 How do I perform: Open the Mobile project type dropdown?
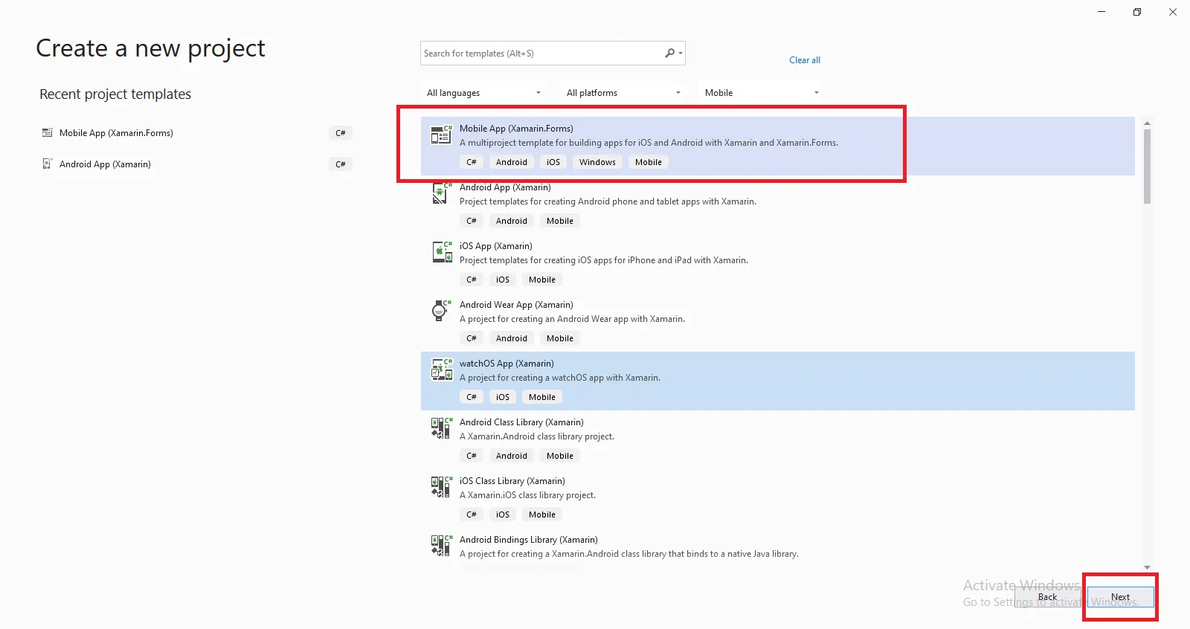point(762,93)
